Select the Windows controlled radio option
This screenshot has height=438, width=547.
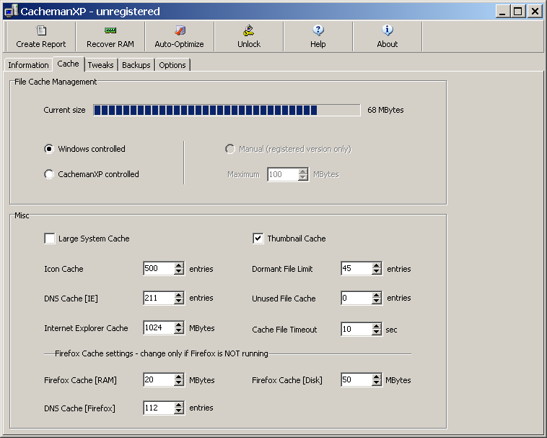tap(49, 149)
